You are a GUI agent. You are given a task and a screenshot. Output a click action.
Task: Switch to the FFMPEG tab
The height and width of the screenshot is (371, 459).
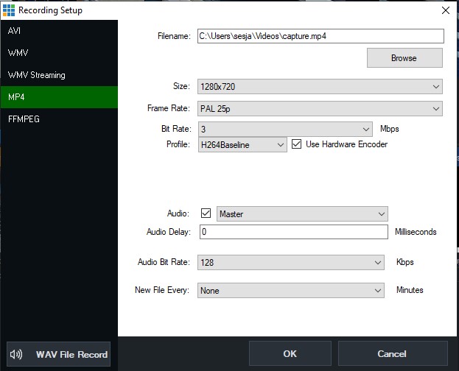click(x=59, y=119)
